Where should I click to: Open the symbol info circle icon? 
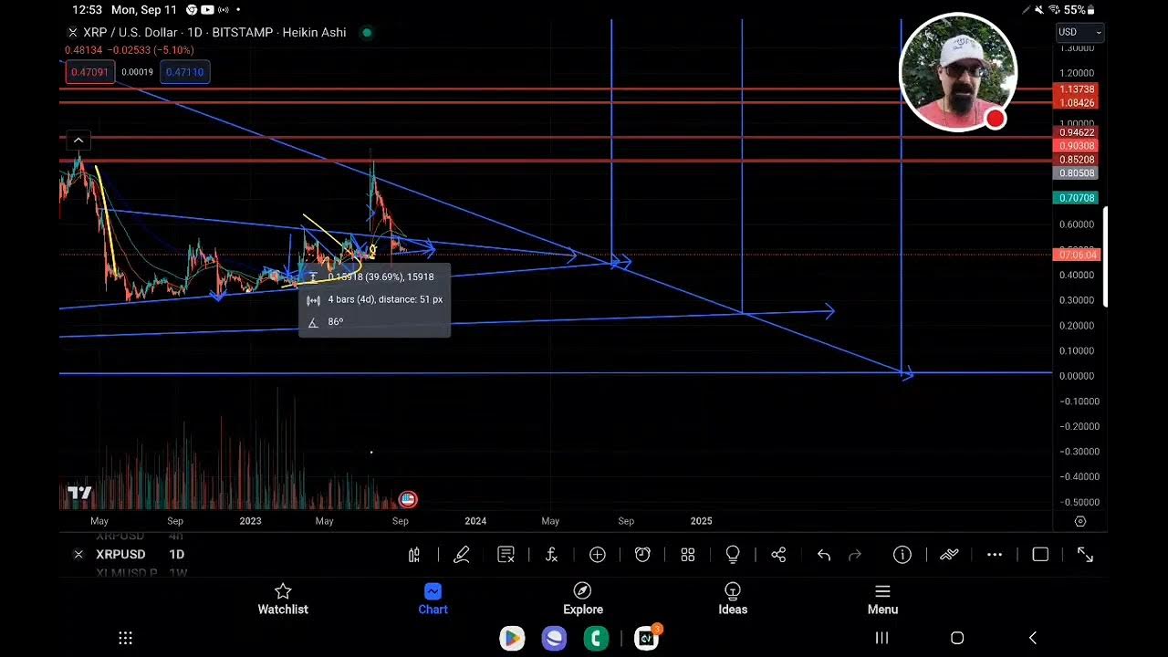[x=902, y=555]
